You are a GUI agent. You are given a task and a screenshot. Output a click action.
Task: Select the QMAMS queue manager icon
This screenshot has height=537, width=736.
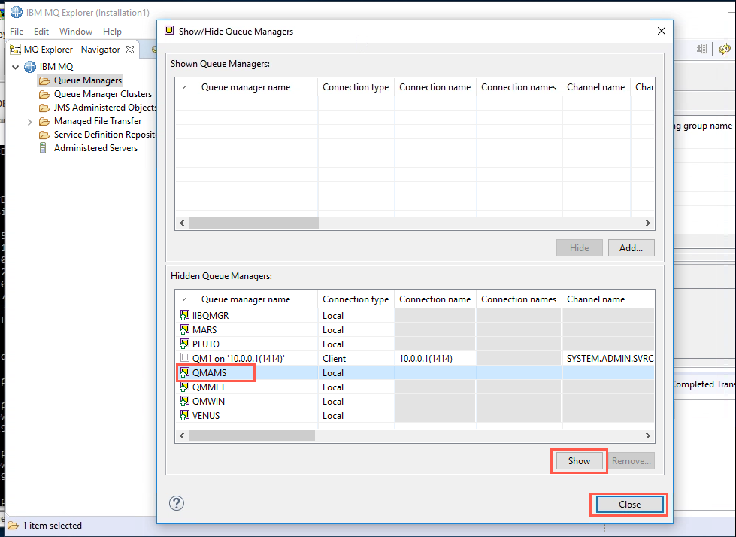tap(184, 373)
